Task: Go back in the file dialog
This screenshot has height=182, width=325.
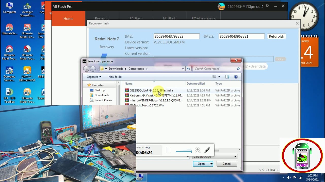Action: pos(86,69)
